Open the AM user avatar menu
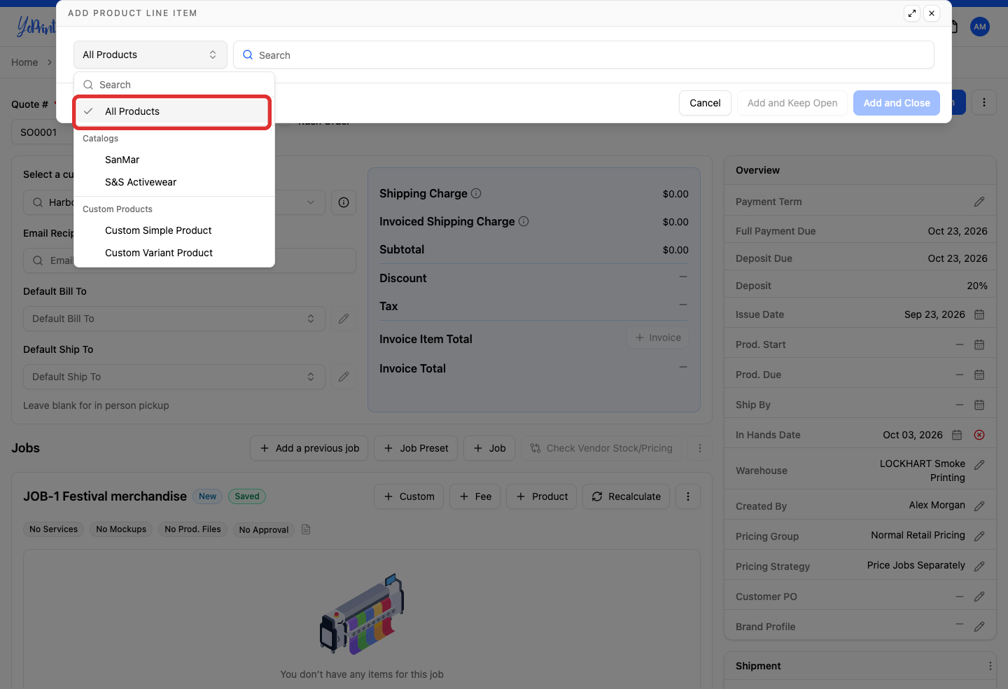Image resolution: width=1008 pixels, height=689 pixels. [980, 27]
